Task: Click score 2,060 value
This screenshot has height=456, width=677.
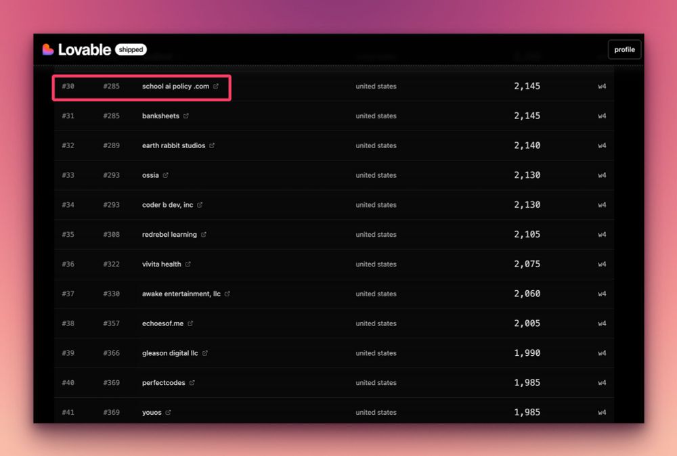Action: click(x=527, y=294)
